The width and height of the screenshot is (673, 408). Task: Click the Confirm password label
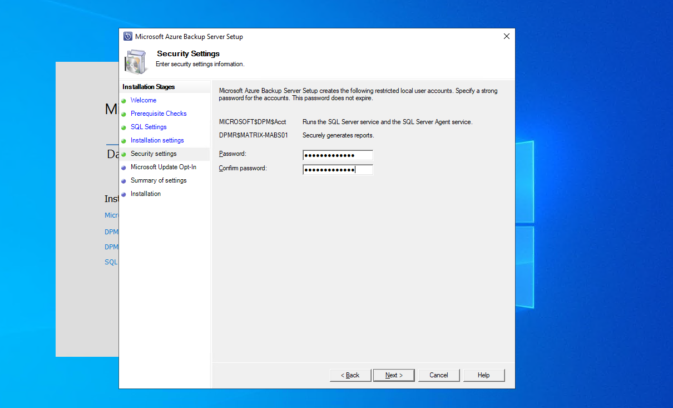pyautogui.click(x=243, y=168)
